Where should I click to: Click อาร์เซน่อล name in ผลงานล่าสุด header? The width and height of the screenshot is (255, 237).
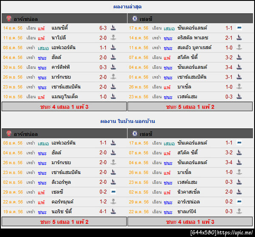[25, 19]
